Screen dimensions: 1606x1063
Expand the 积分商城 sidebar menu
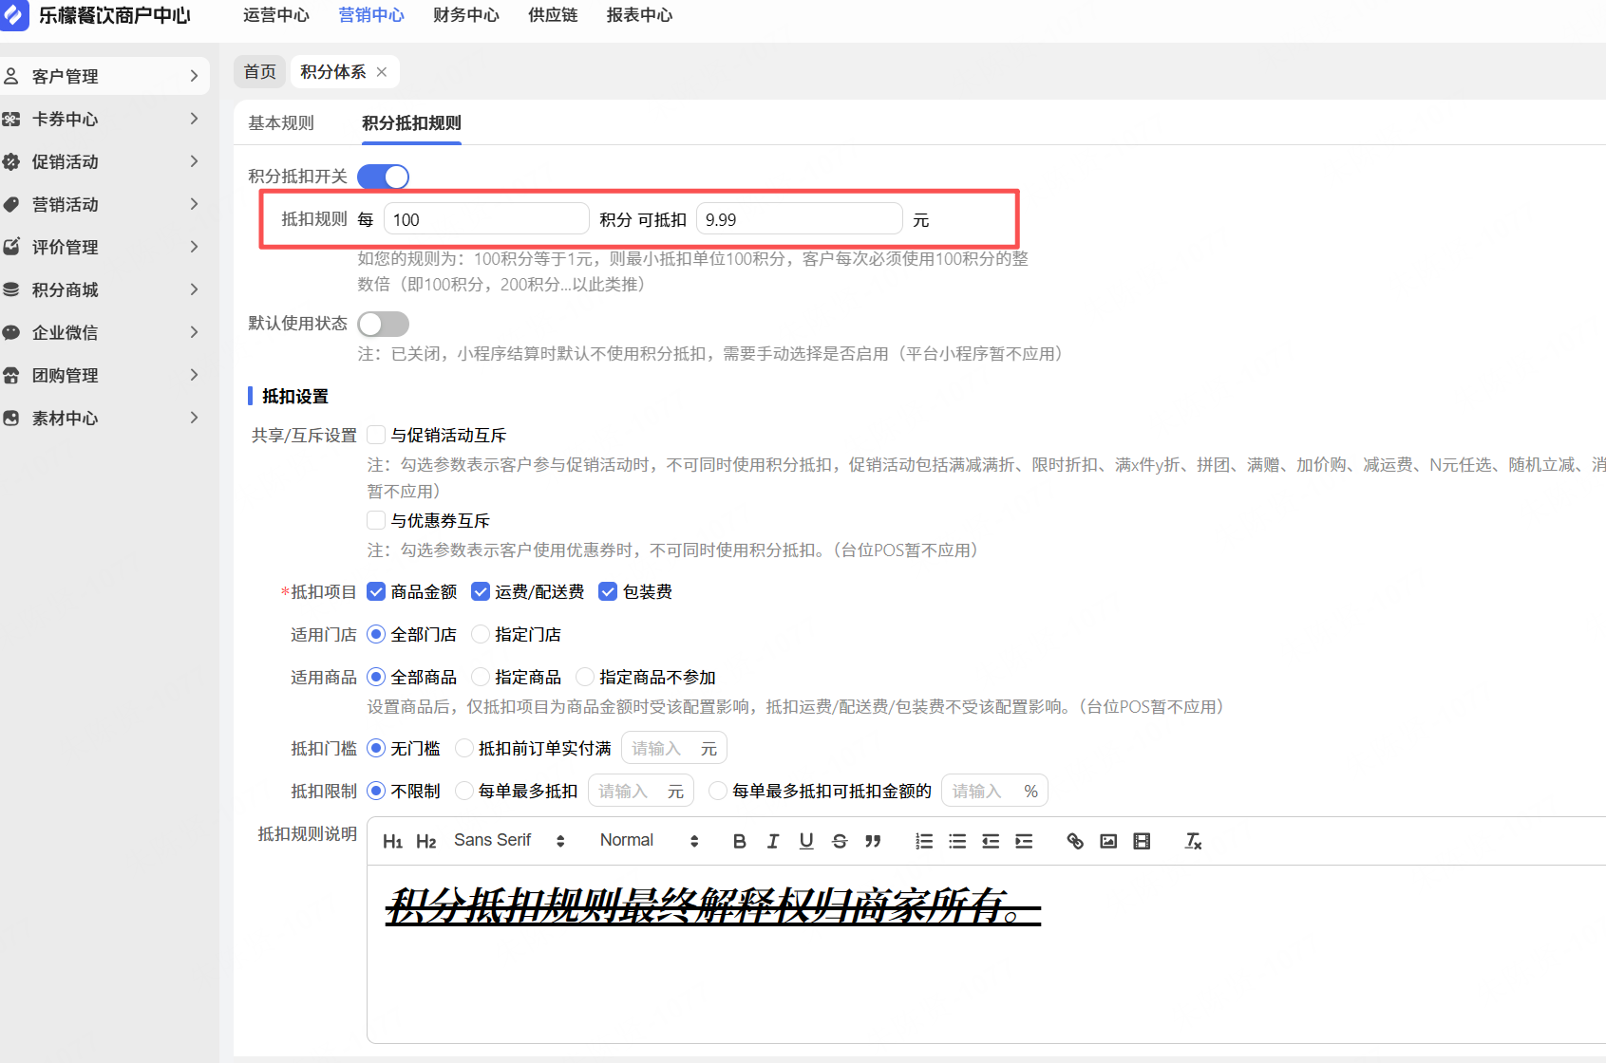pyautogui.click(x=194, y=289)
